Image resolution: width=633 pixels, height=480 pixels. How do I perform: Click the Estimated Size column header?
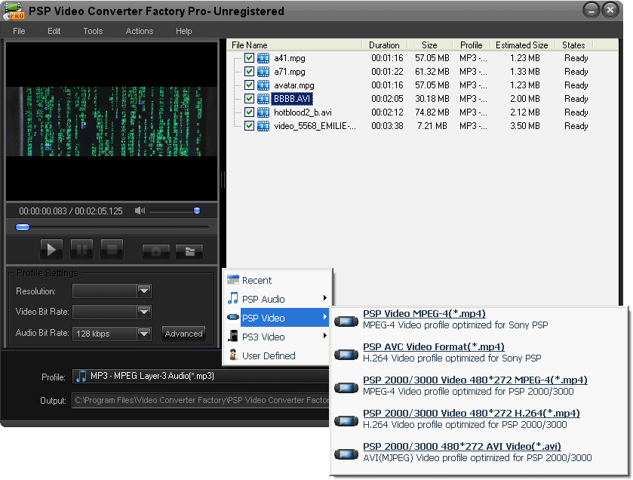point(521,45)
